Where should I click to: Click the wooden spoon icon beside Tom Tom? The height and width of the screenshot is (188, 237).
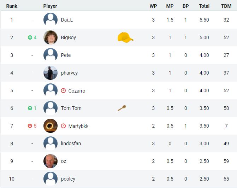pyautogui.click(x=122, y=108)
